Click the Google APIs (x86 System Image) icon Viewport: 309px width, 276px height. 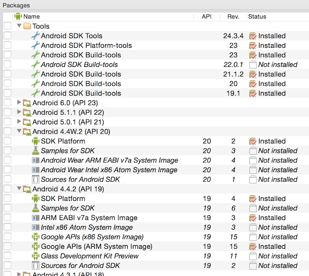[36, 236]
